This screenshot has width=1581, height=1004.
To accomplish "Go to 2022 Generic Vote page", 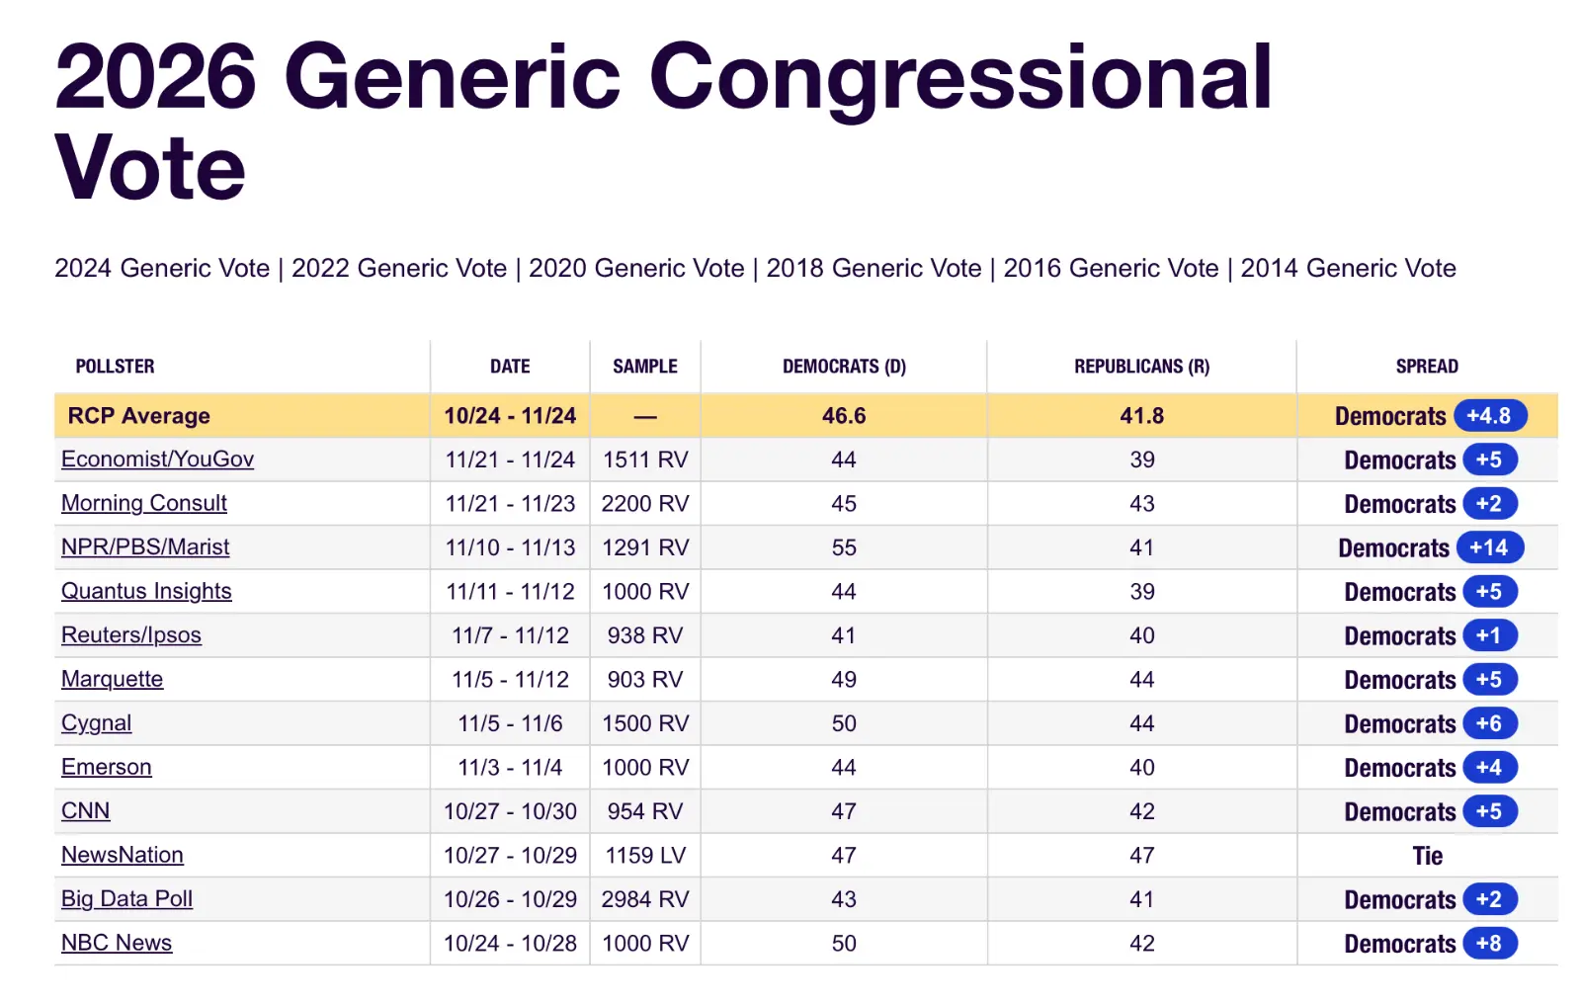I will (x=399, y=269).
